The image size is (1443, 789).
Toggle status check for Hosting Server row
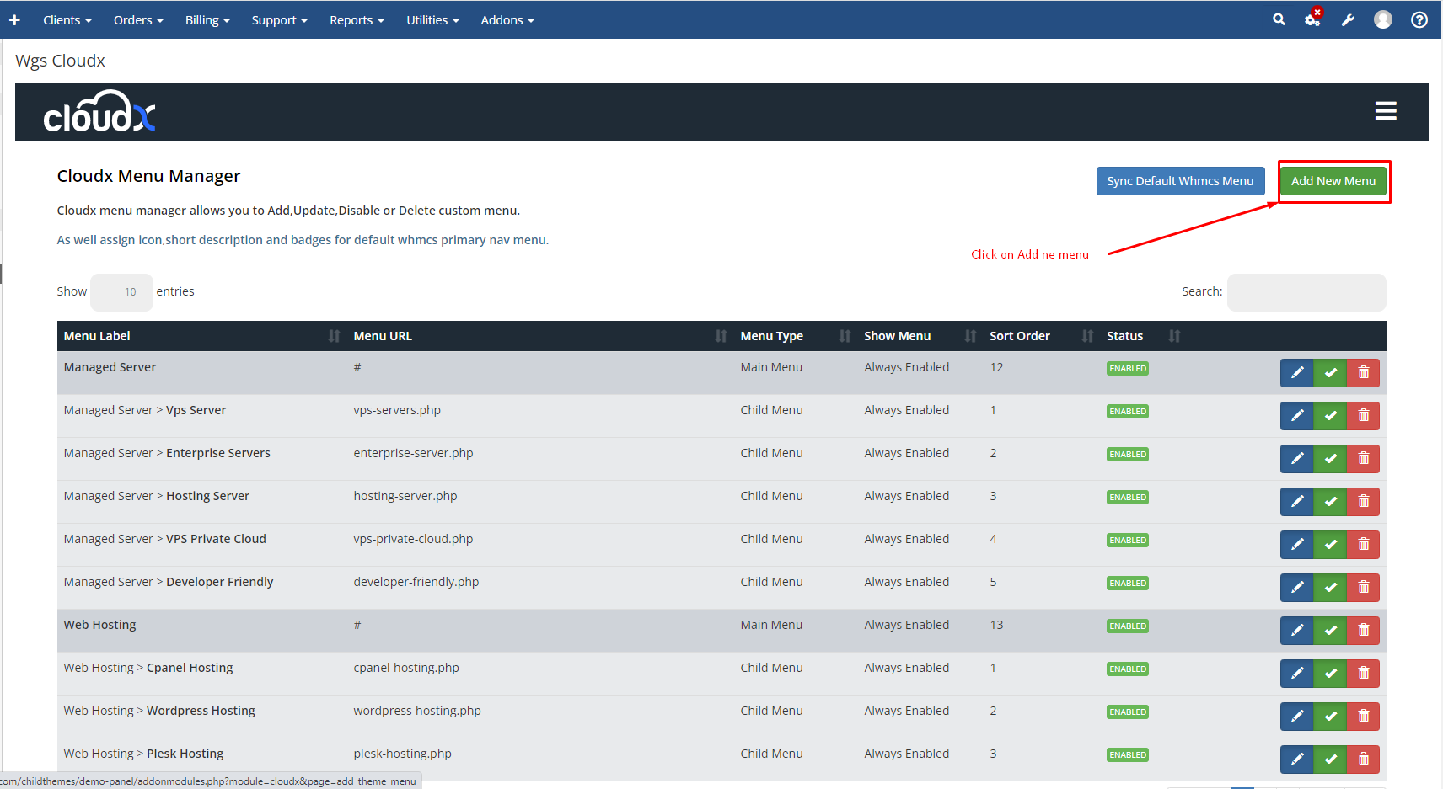point(1330,502)
